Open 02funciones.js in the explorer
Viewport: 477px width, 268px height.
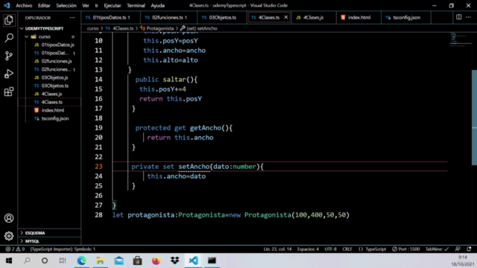pyautogui.click(x=57, y=61)
